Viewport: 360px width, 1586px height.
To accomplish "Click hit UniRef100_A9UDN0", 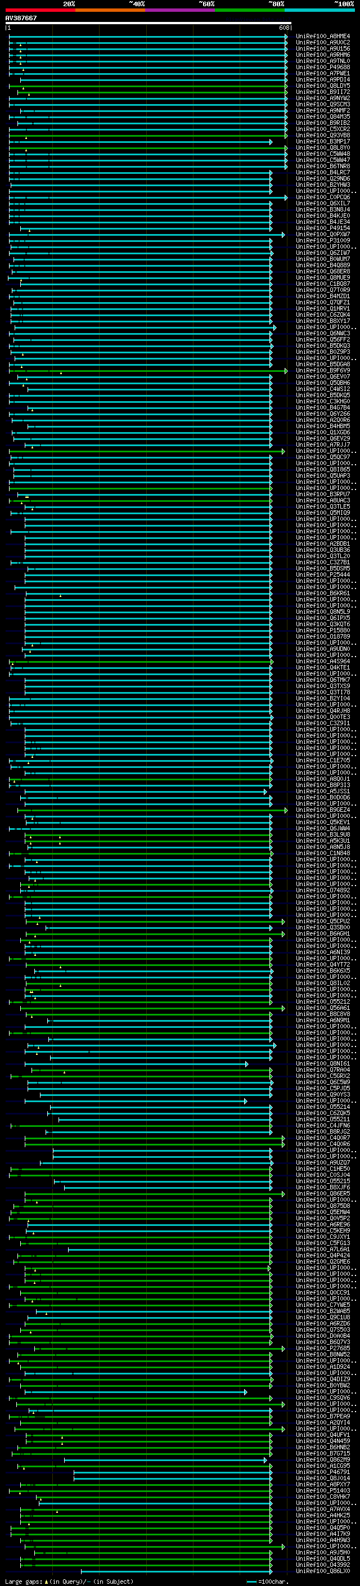I will [x=323, y=649].
